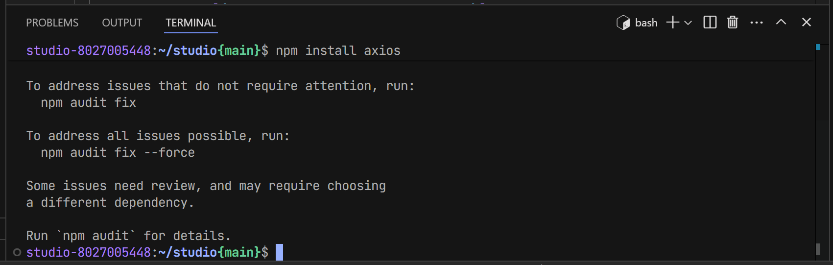Click the "Run `npm audit` for details" line
This screenshot has height=265, width=833.
[x=128, y=236]
